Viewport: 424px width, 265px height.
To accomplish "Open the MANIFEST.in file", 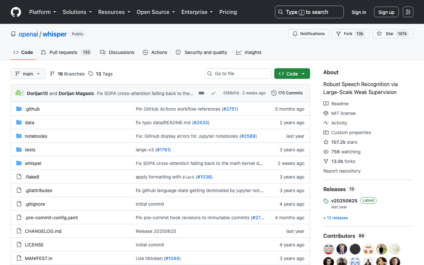I will (38, 258).
